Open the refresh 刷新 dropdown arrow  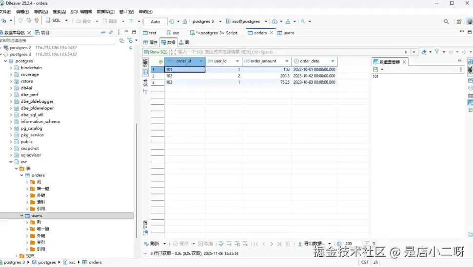164,244
